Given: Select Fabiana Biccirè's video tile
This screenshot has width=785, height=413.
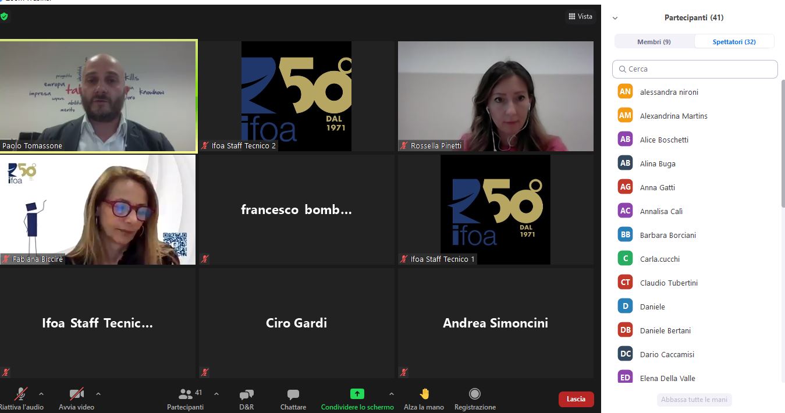Looking at the screenshot, I should [x=98, y=209].
